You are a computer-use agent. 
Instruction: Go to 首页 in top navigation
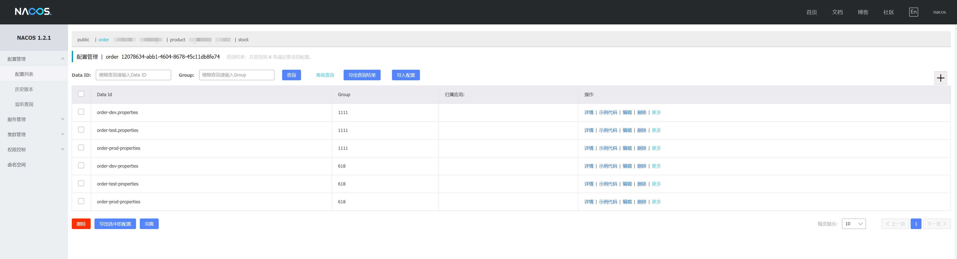pyautogui.click(x=811, y=12)
